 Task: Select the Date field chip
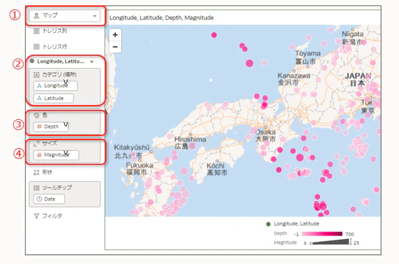(x=49, y=199)
